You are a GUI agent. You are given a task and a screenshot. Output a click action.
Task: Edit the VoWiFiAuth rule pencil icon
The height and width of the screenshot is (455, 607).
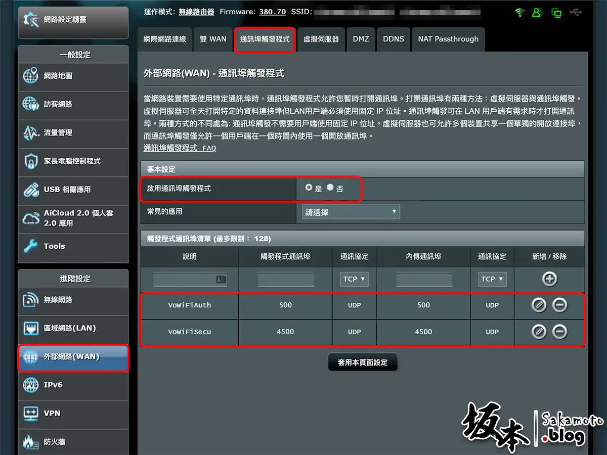tap(539, 305)
